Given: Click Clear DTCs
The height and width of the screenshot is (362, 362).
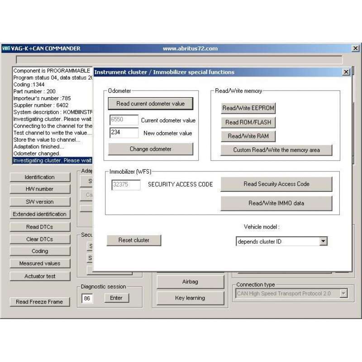Looking at the screenshot, I should (40, 239).
